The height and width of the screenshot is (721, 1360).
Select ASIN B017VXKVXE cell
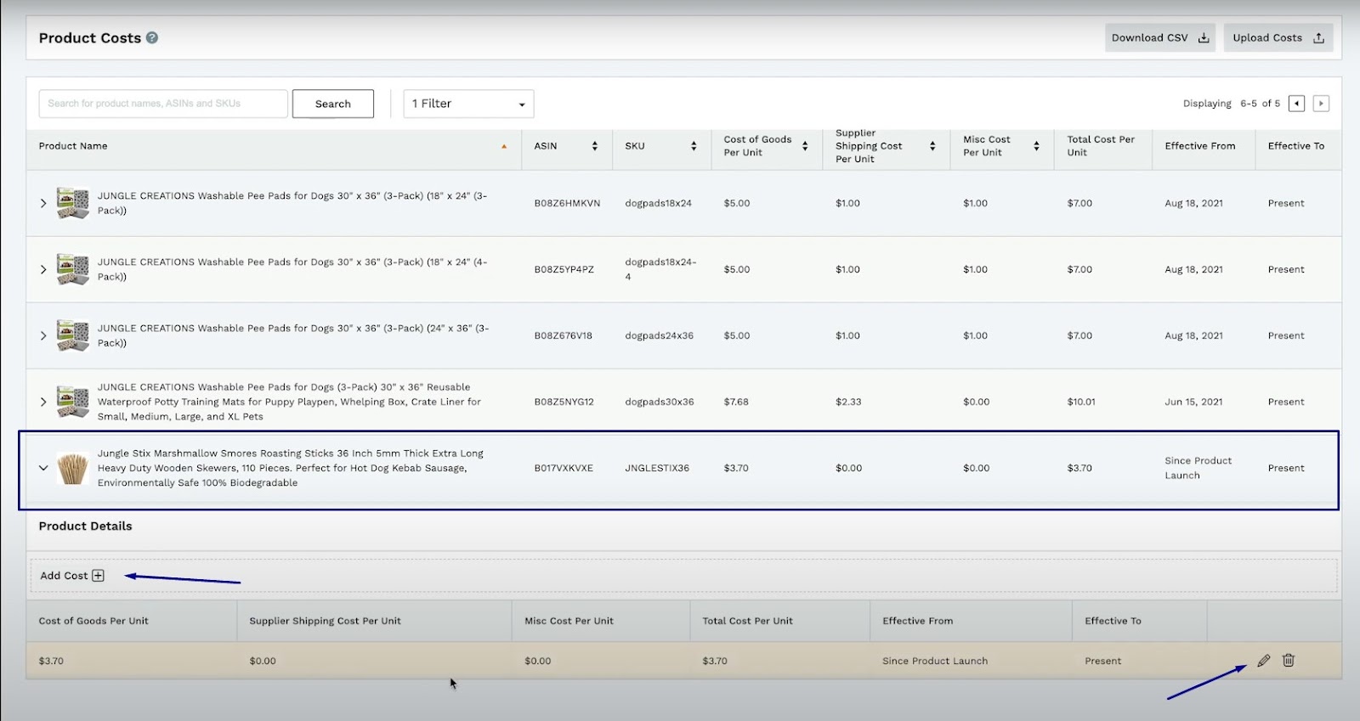[564, 468]
